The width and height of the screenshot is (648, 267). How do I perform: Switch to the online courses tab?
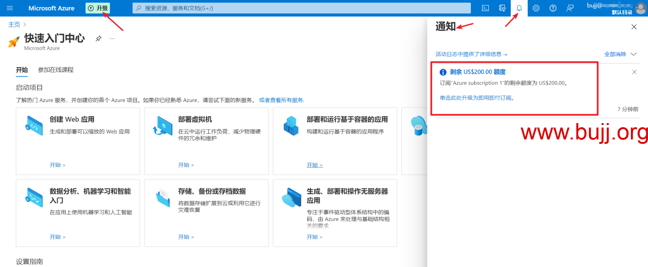point(56,70)
